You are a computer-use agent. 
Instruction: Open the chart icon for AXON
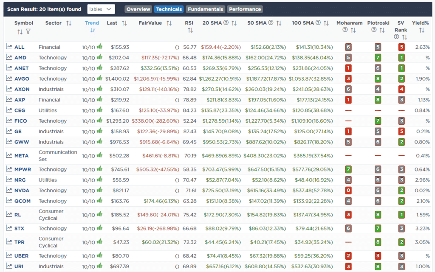click(9, 89)
